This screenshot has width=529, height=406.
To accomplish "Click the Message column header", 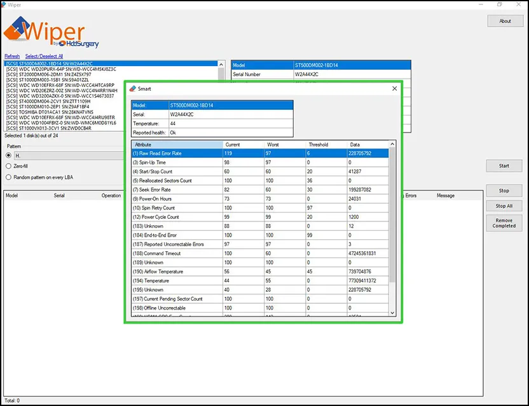I will (x=445, y=195).
